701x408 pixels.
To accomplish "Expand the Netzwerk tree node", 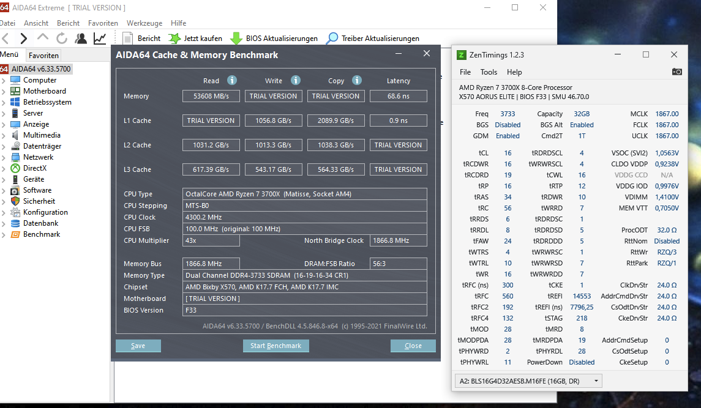I will pyautogui.click(x=4, y=158).
